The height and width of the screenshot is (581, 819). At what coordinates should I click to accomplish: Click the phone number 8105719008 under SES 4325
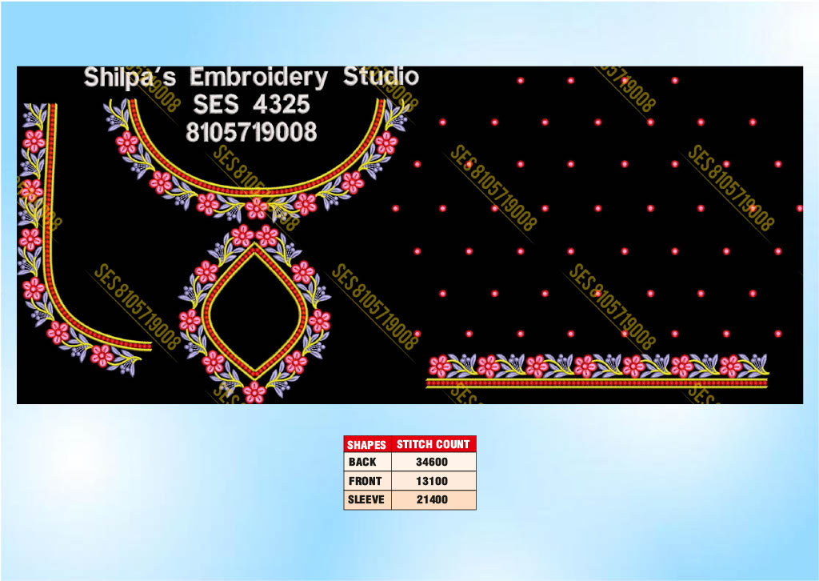point(251,132)
